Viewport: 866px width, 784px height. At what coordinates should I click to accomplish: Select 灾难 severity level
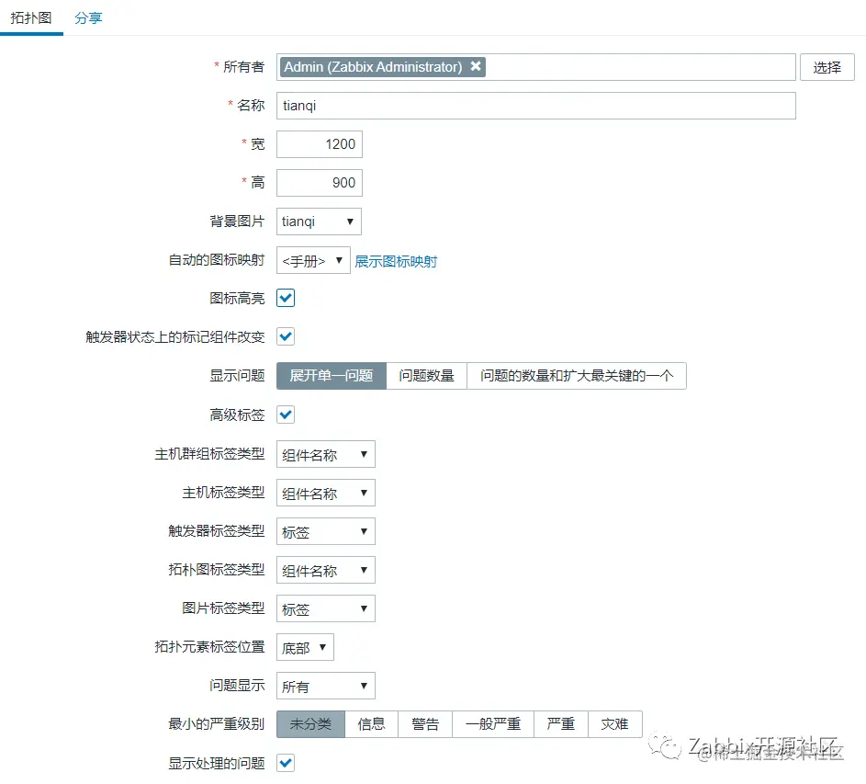pyautogui.click(x=615, y=723)
